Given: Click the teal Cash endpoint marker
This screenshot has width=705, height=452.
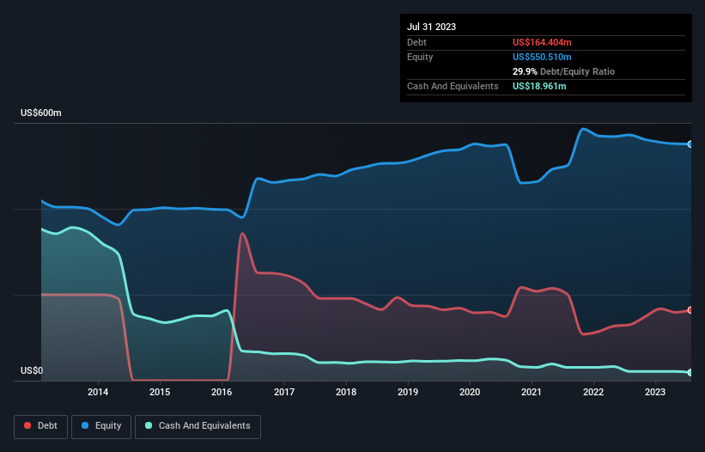Looking at the screenshot, I should [690, 373].
